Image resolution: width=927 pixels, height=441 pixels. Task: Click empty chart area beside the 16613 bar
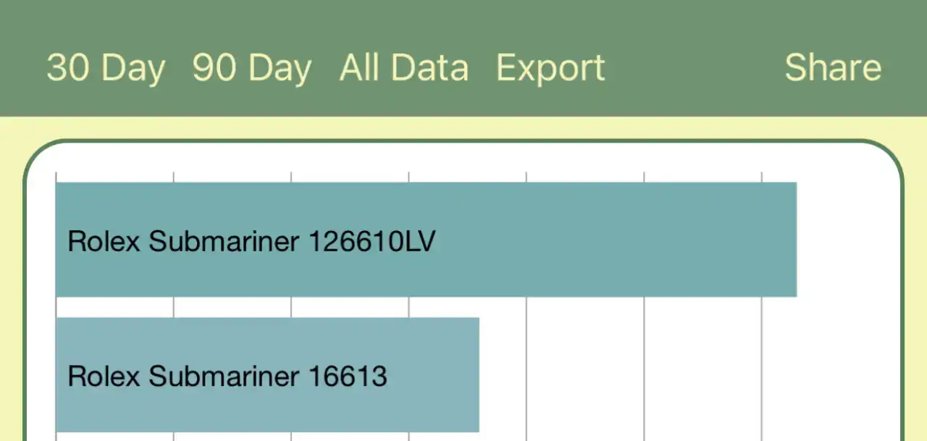pyautogui.click(x=652, y=374)
